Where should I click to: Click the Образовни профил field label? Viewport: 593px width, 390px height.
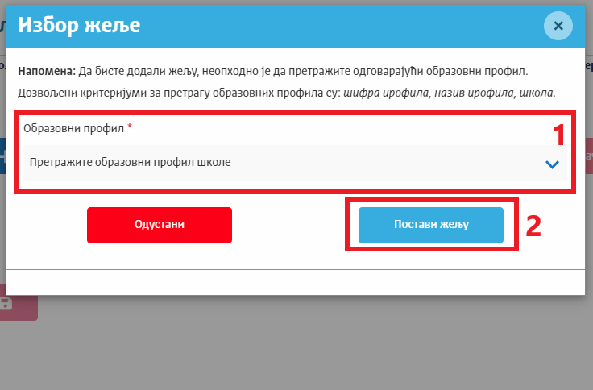[74, 128]
